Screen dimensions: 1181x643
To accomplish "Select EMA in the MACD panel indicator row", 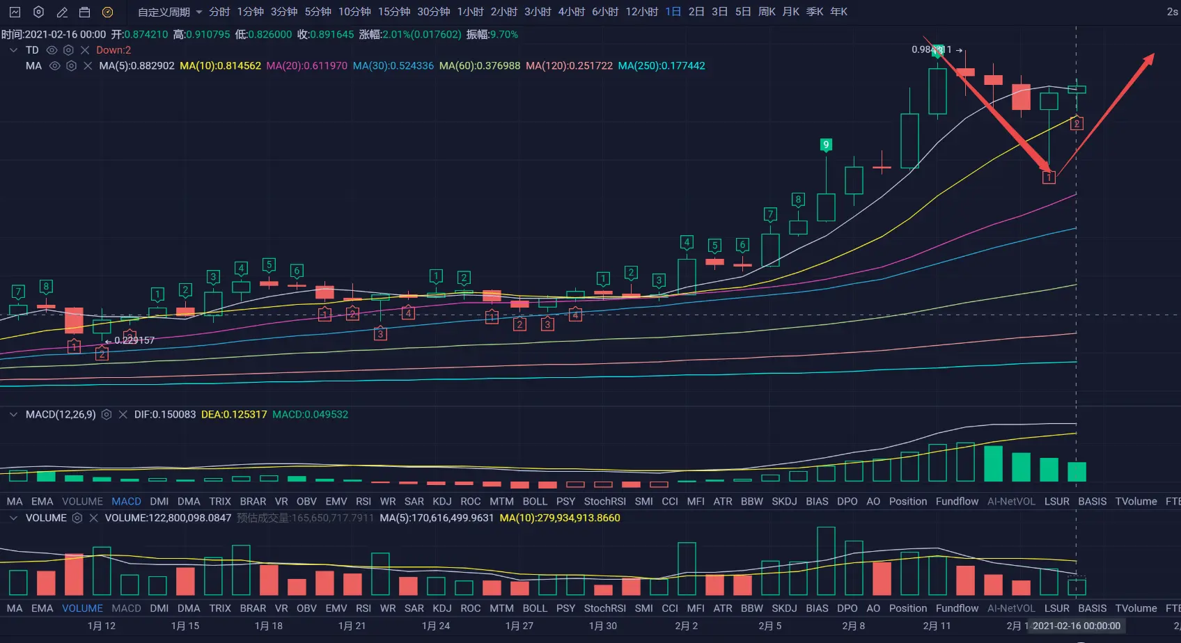I will tap(42, 502).
